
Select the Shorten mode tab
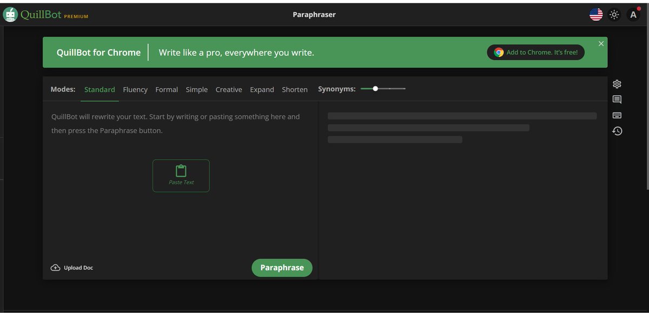(x=295, y=90)
